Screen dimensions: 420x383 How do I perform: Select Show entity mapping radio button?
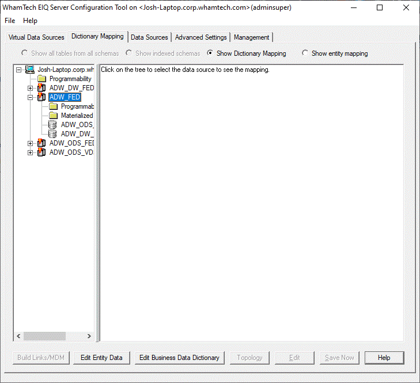(x=305, y=53)
